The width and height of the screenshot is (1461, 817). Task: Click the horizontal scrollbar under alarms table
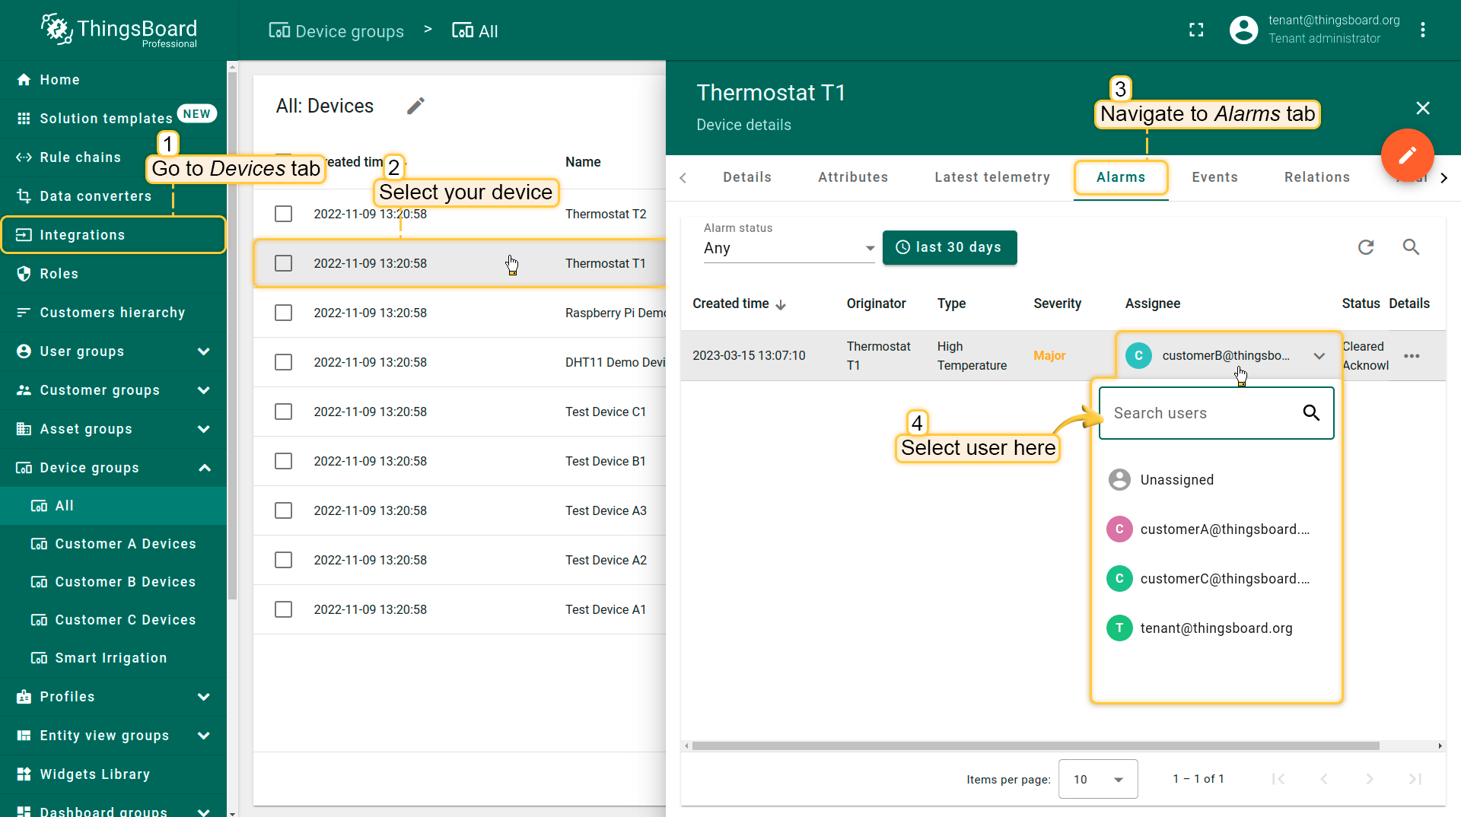[1036, 745]
